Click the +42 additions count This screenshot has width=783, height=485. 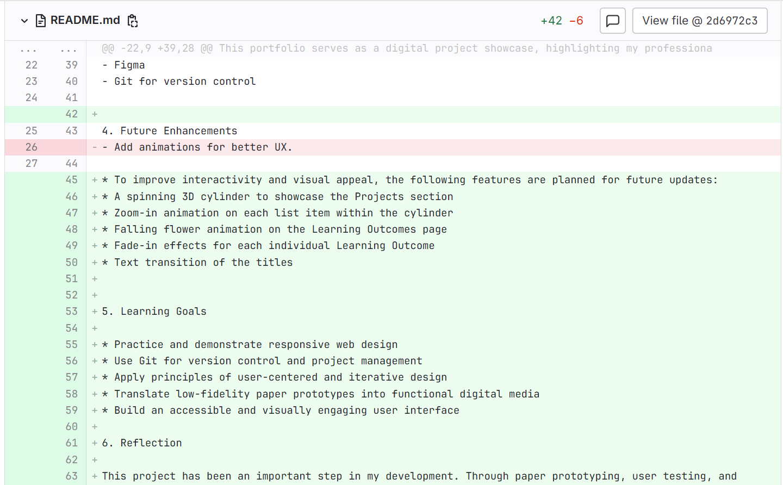click(x=551, y=21)
